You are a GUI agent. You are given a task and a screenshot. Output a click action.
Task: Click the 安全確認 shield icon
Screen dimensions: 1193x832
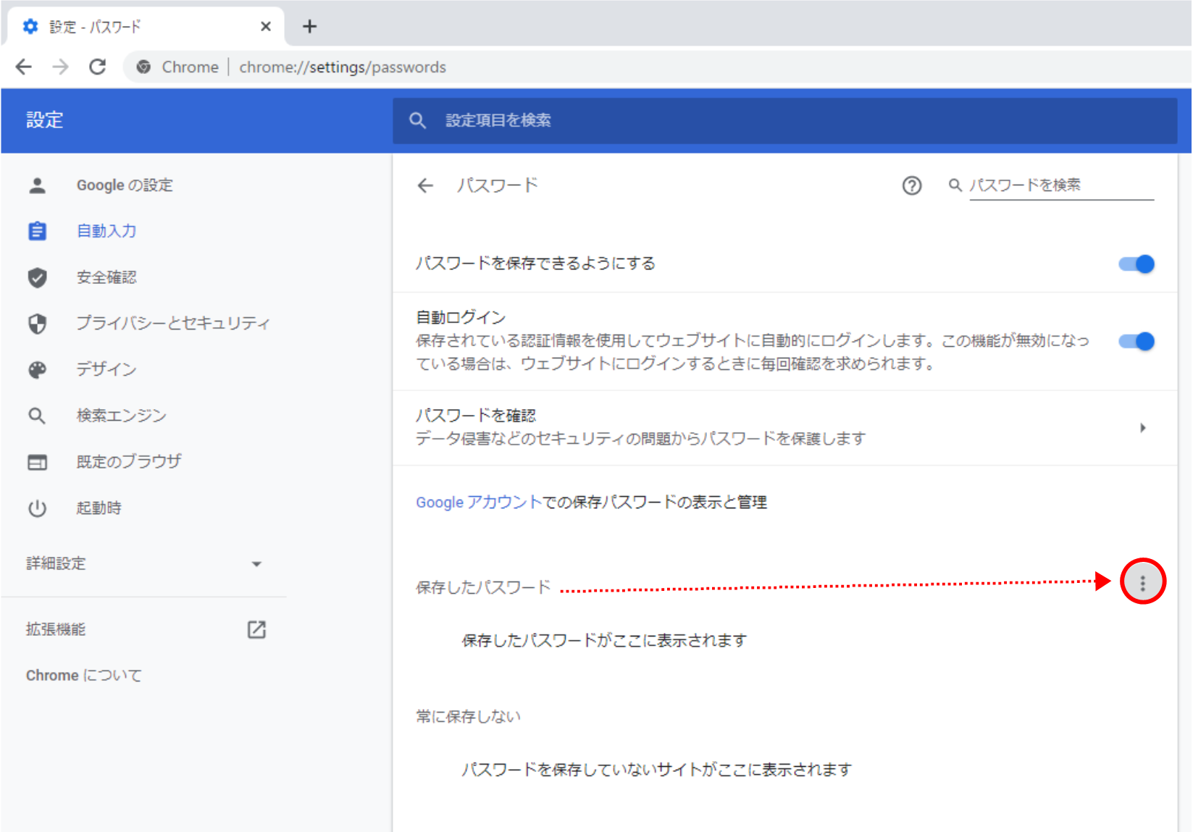[38, 277]
